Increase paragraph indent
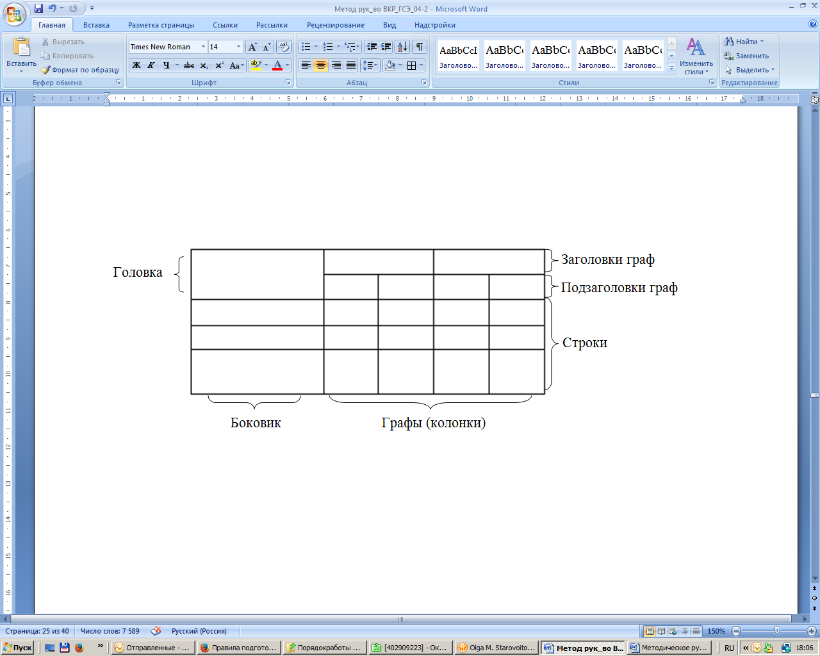Image resolution: width=820 pixels, height=656 pixels. coord(386,47)
